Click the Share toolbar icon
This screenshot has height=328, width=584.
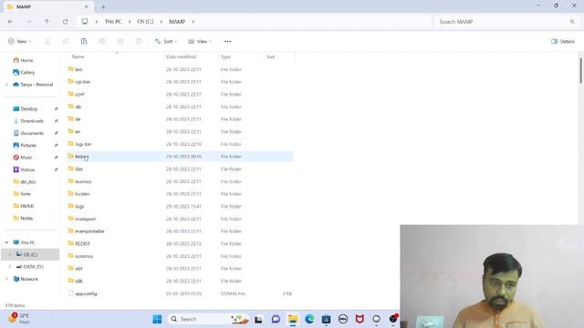120,41
